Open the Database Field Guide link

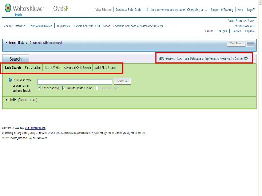tap(129, 10)
